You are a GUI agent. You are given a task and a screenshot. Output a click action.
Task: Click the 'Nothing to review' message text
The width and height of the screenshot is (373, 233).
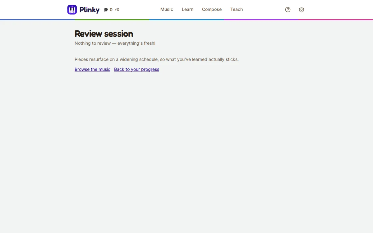pos(115,43)
